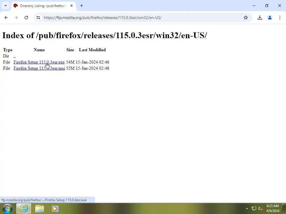Select the 55M size cell
Viewport: 286px width, 214px height.
[x=70, y=68]
